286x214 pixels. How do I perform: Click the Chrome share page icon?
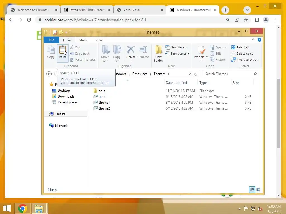[x=237, y=20]
